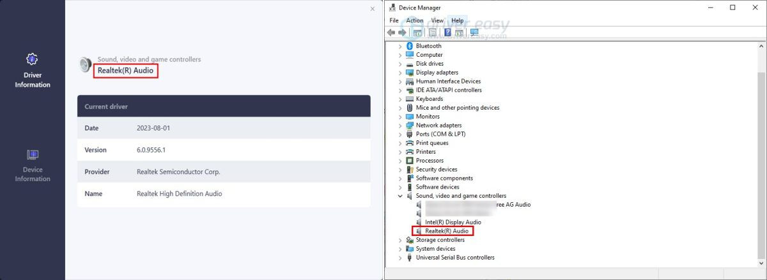The height and width of the screenshot is (280, 767).
Task: Expand the Mice and other pointing devices node
Action: 400,108
